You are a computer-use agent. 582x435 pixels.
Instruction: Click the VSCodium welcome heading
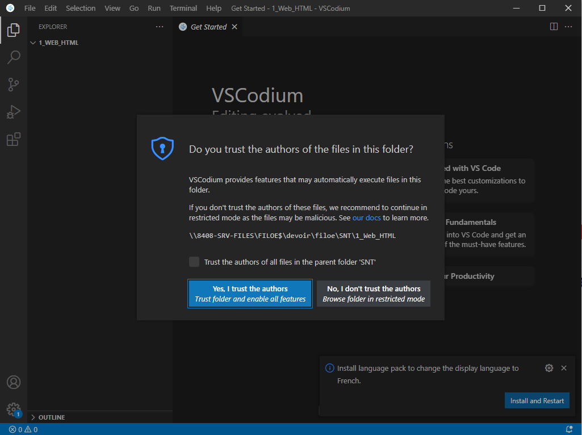pos(258,96)
